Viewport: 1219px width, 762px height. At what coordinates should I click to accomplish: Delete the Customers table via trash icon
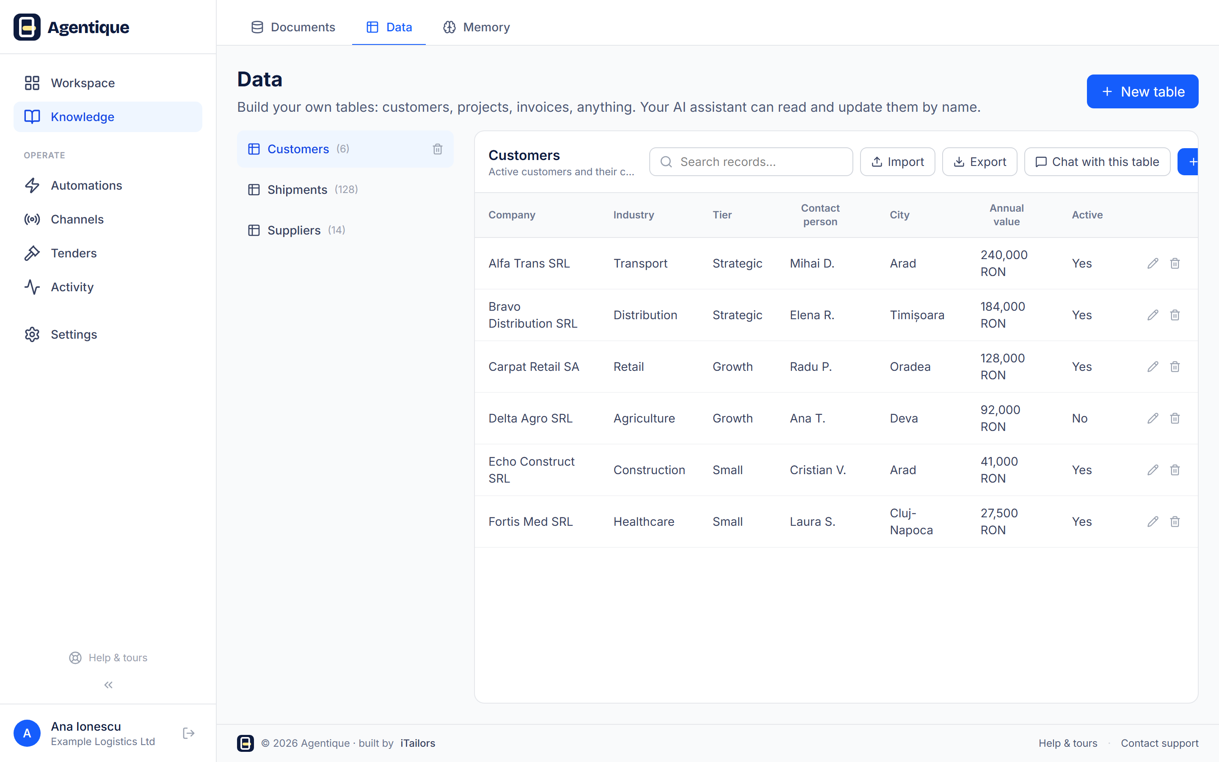(x=437, y=149)
